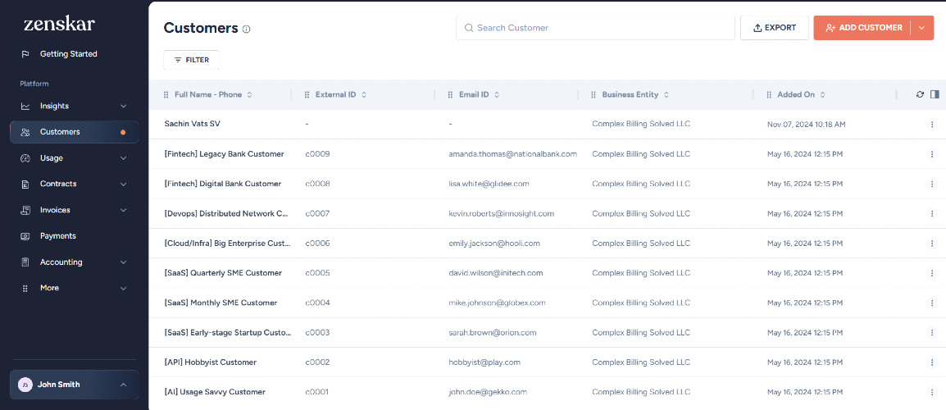Image resolution: width=946 pixels, height=410 pixels.
Task: Toggle the column panel icon
Action: 935,94
